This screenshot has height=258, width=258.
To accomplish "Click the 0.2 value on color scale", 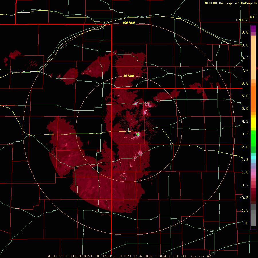I will [x=245, y=185].
